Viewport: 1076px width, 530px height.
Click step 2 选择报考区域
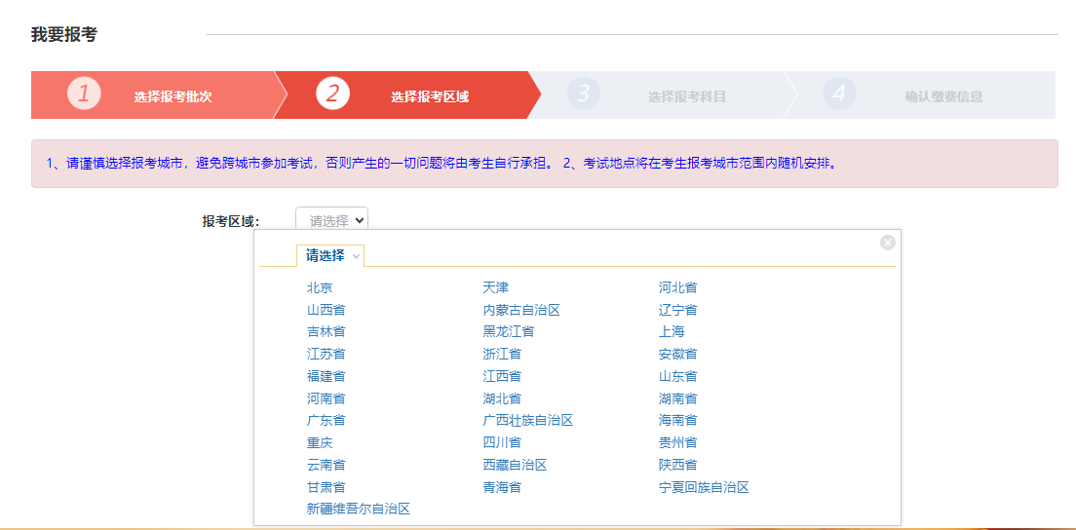tap(429, 96)
